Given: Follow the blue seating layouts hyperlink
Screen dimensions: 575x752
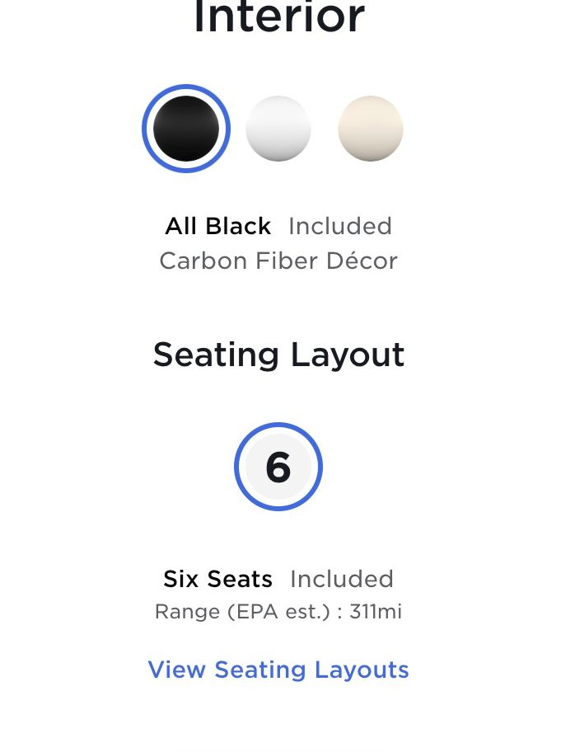Looking at the screenshot, I should click(278, 670).
